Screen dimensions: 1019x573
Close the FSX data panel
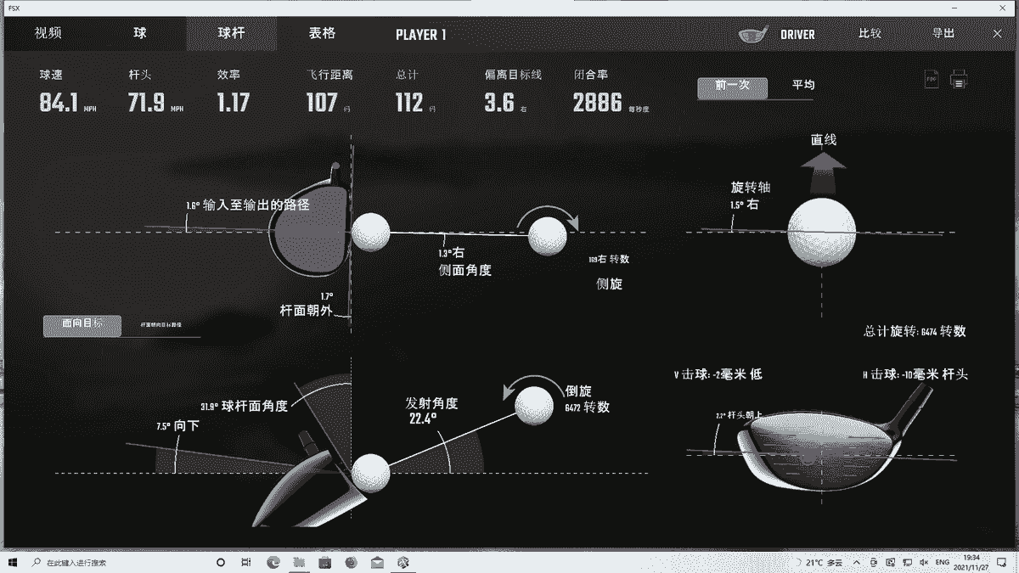998,34
